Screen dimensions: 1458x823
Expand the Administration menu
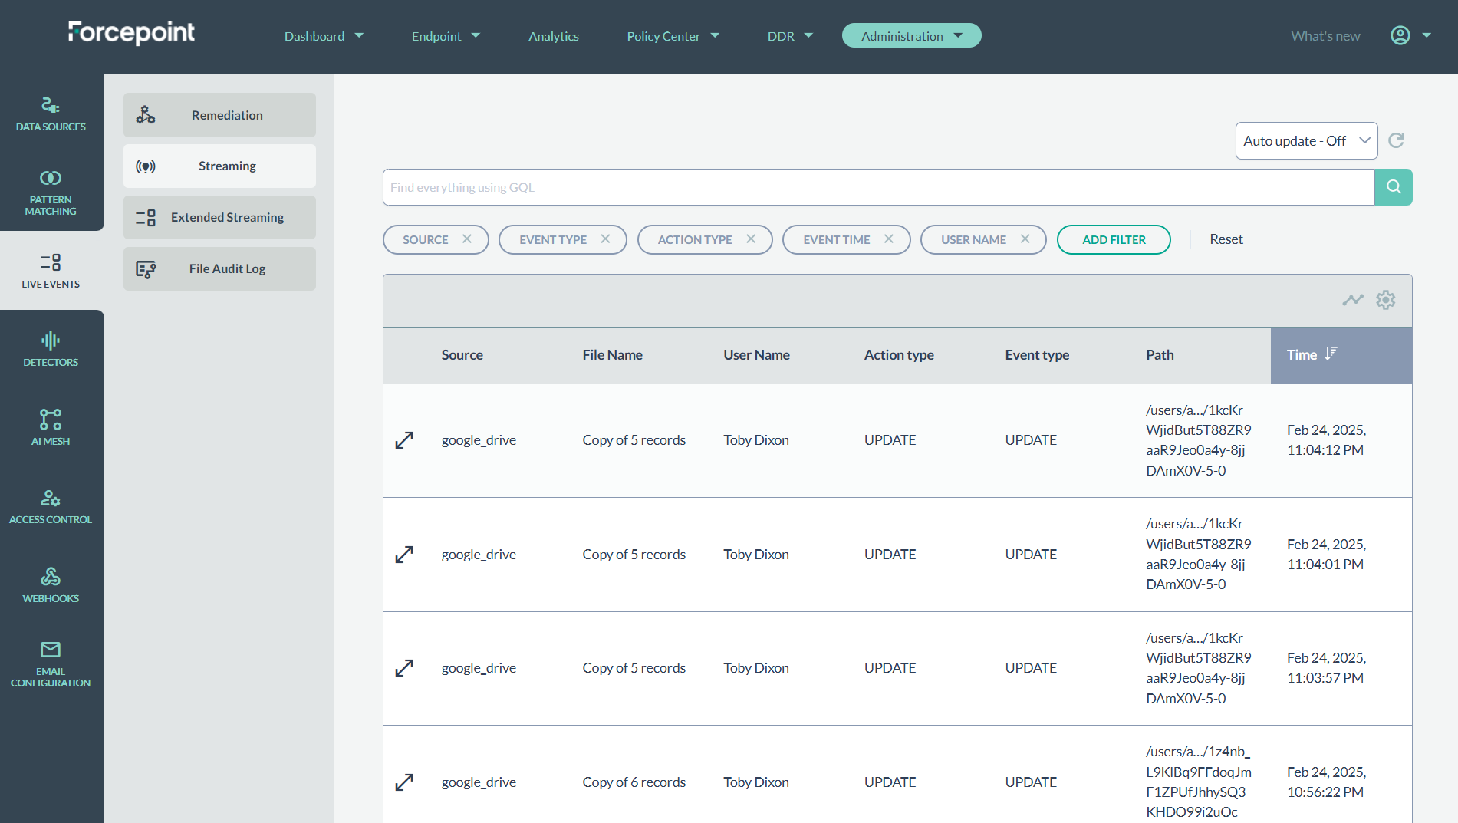(911, 36)
